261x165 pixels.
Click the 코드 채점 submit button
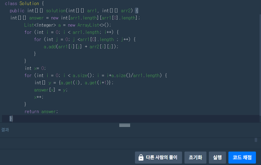point(242,157)
